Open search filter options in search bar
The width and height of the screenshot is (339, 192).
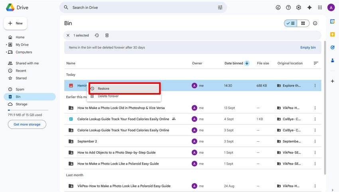click(x=220, y=8)
